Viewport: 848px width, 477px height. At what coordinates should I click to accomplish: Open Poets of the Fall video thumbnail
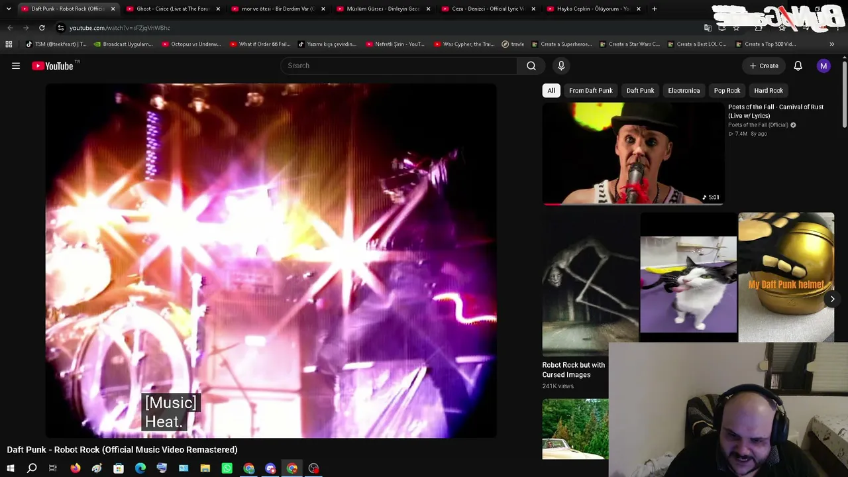tap(633, 154)
